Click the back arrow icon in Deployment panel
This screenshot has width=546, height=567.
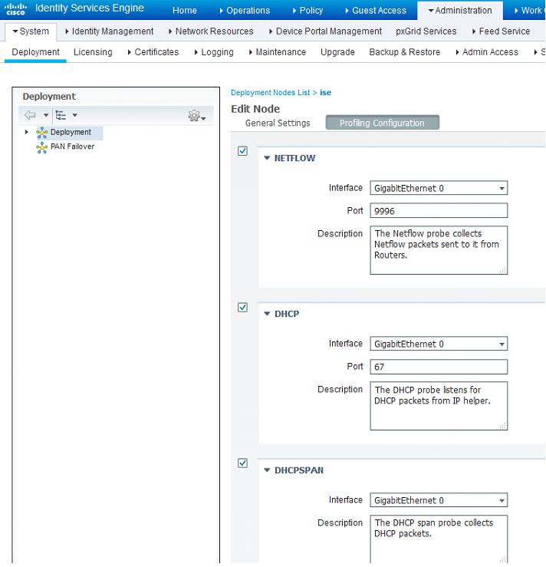[x=30, y=115]
